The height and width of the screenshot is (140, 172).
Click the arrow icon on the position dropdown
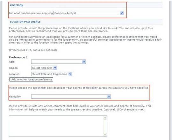(x=122, y=13)
